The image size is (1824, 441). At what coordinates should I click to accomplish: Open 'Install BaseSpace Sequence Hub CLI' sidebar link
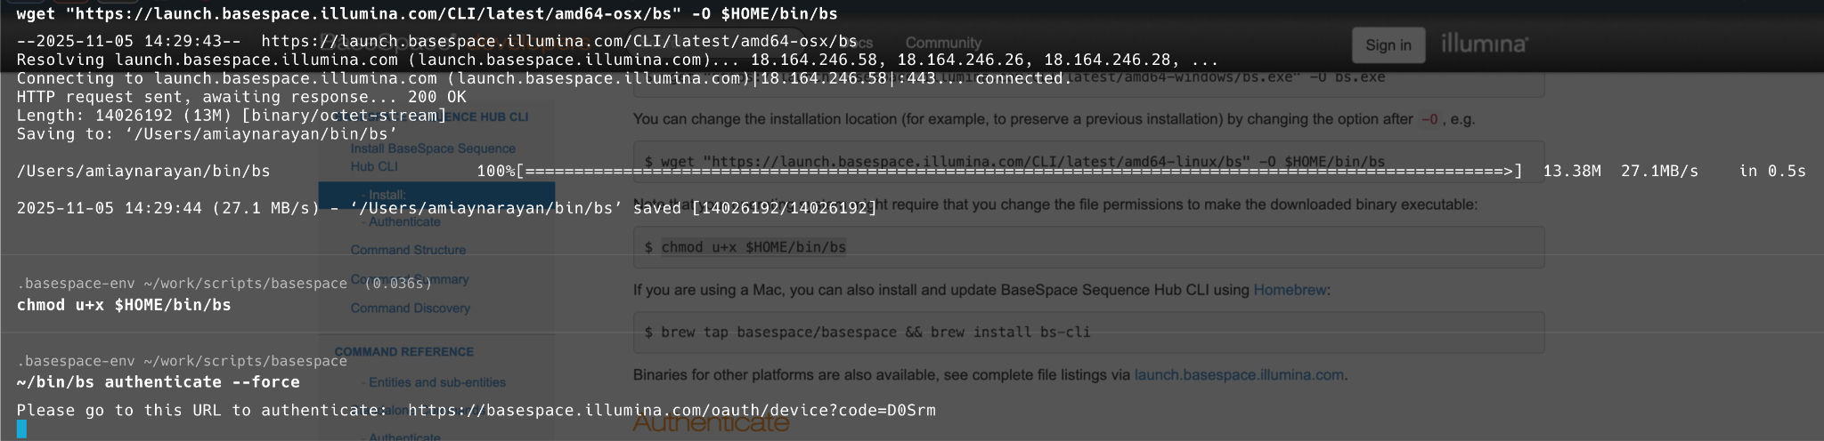point(433,157)
